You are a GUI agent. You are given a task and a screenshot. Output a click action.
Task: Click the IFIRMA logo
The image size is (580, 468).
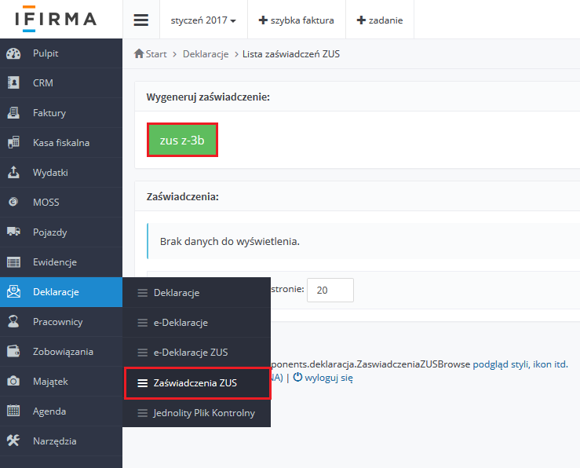click(56, 19)
